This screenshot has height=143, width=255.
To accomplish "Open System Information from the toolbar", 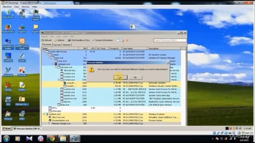I will coord(102,40).
